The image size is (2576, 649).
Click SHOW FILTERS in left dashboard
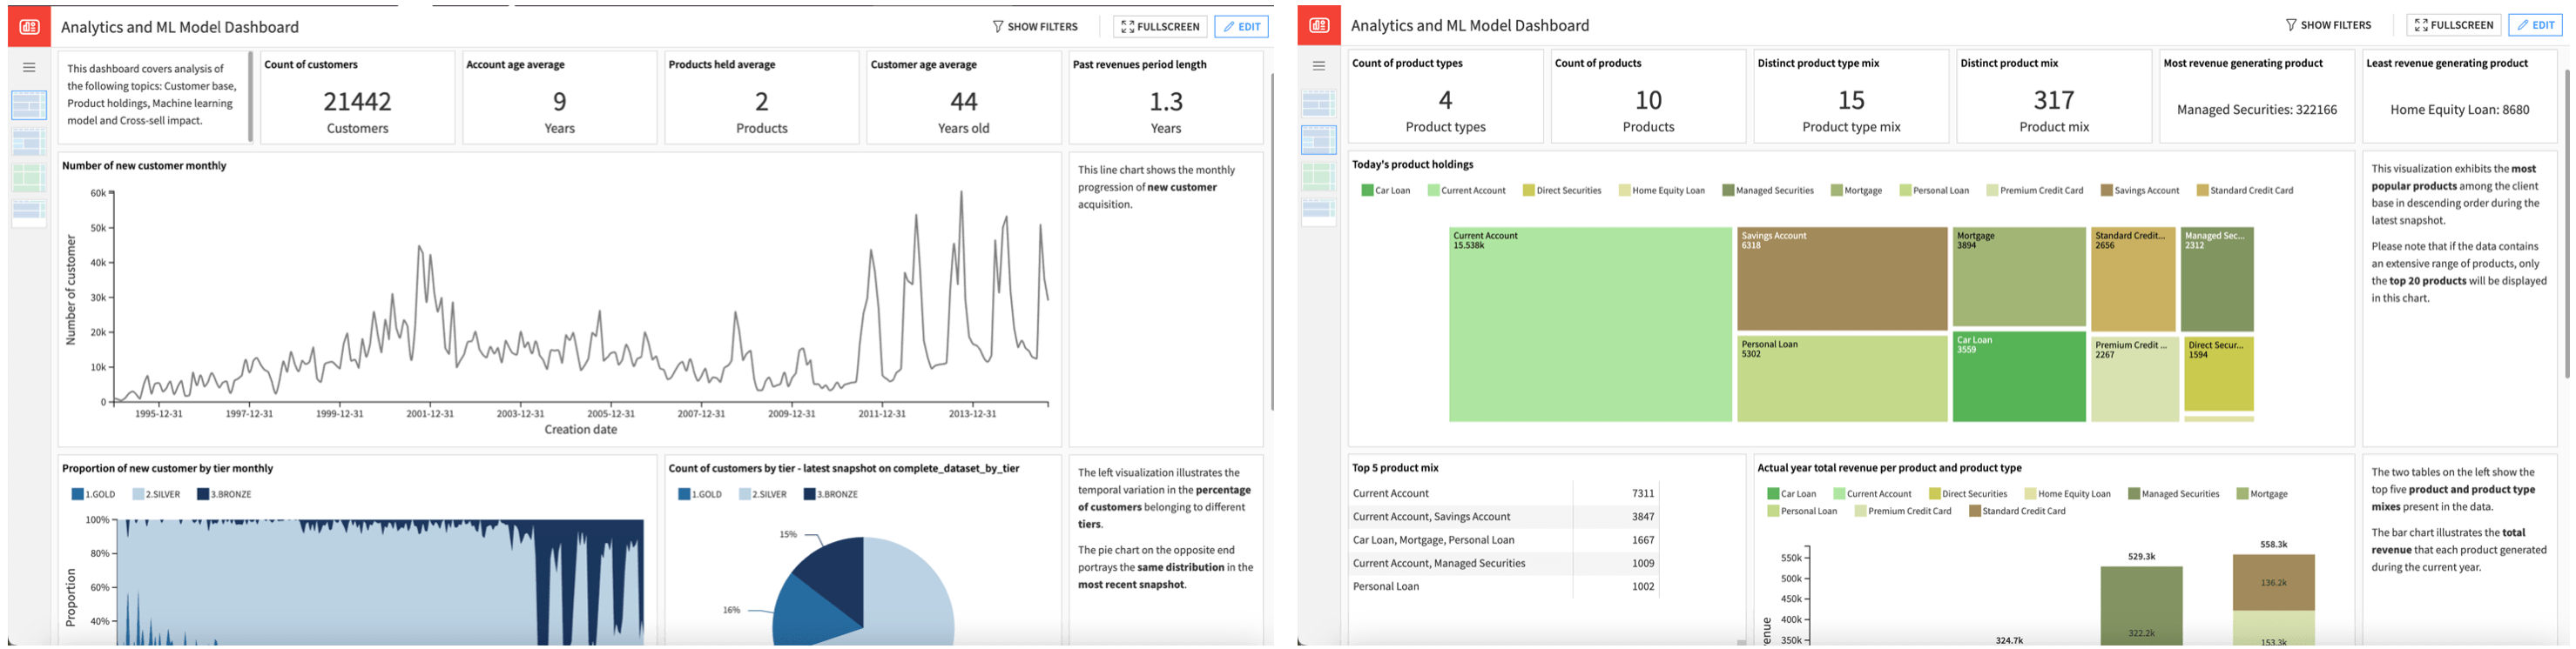1035,27
